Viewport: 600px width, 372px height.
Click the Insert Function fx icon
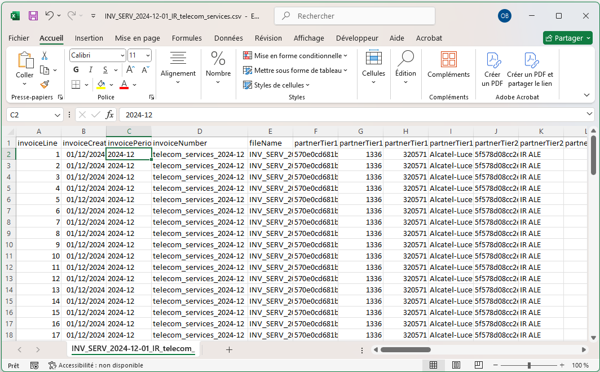point(109,115)
